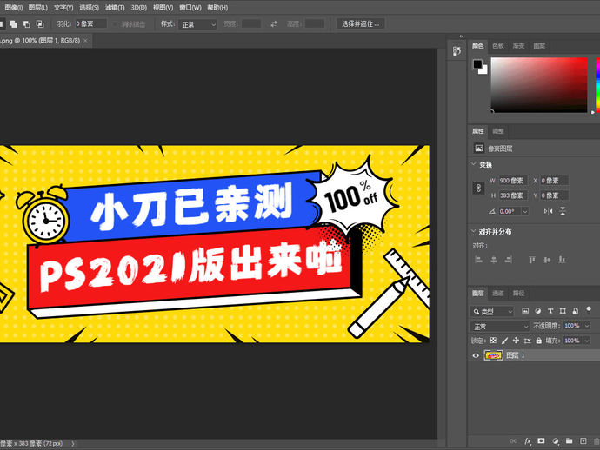Select the Intersect with selection mode icon
600x450 pixels.
(40, 24)
